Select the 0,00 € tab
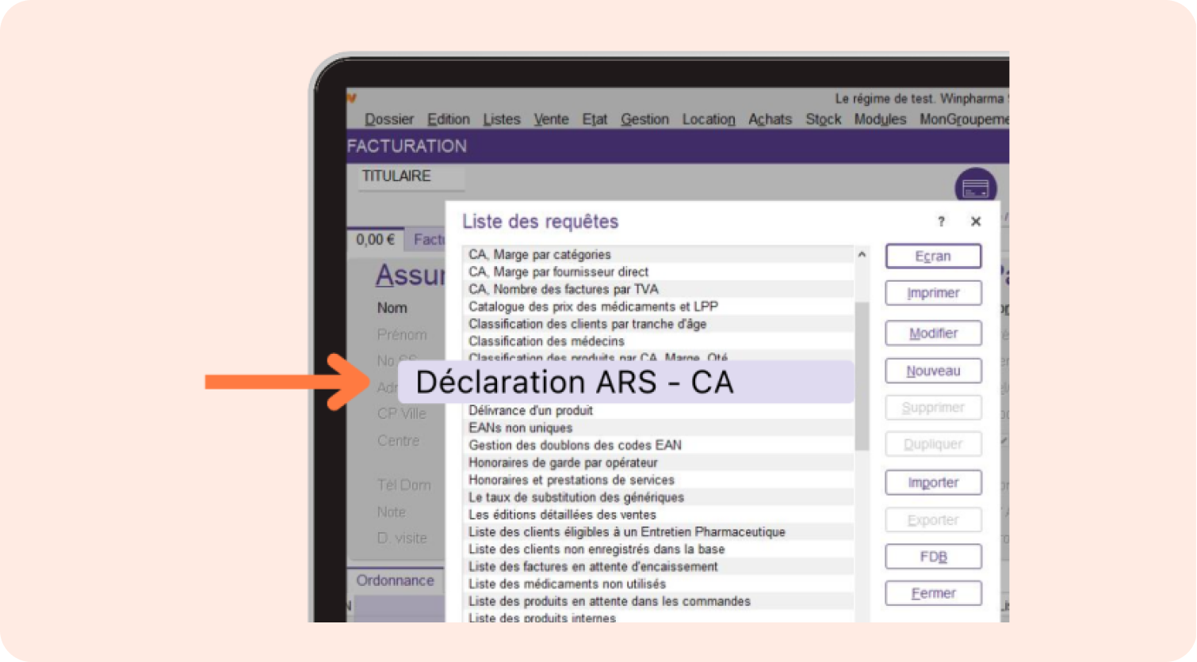Screen dimensions: 1197x662 (x=376, y=240)
